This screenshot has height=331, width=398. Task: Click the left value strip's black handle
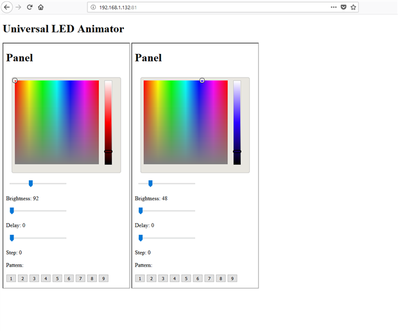[108, 151]
